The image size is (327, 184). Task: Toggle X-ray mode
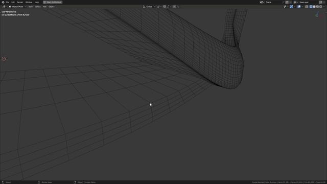(307, 7)
